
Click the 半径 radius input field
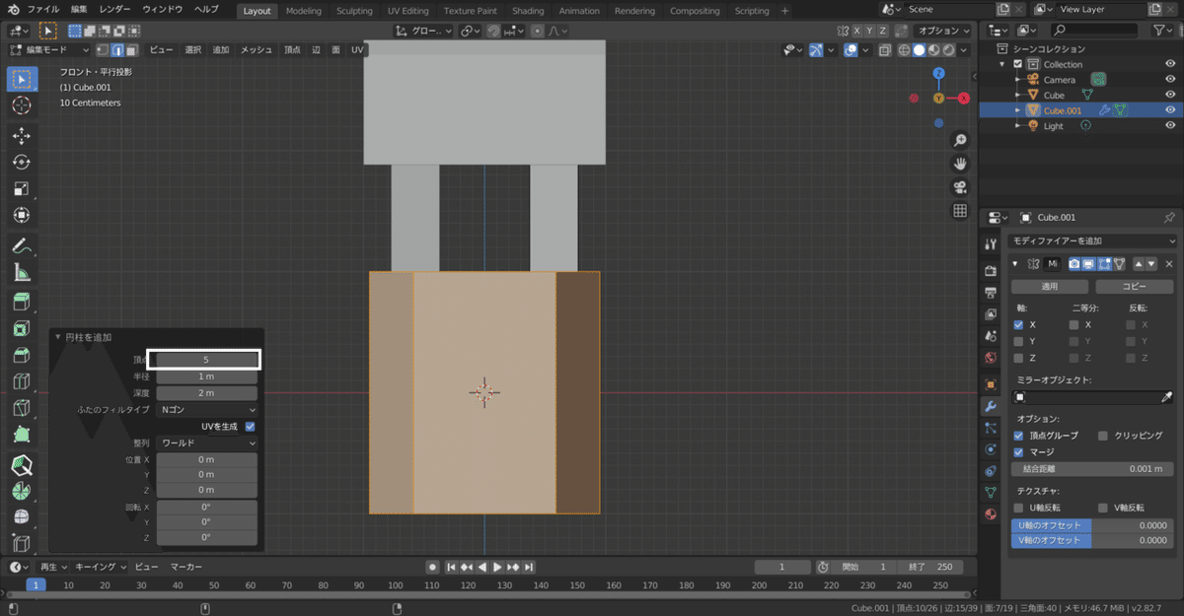click(x=206, y=376)
